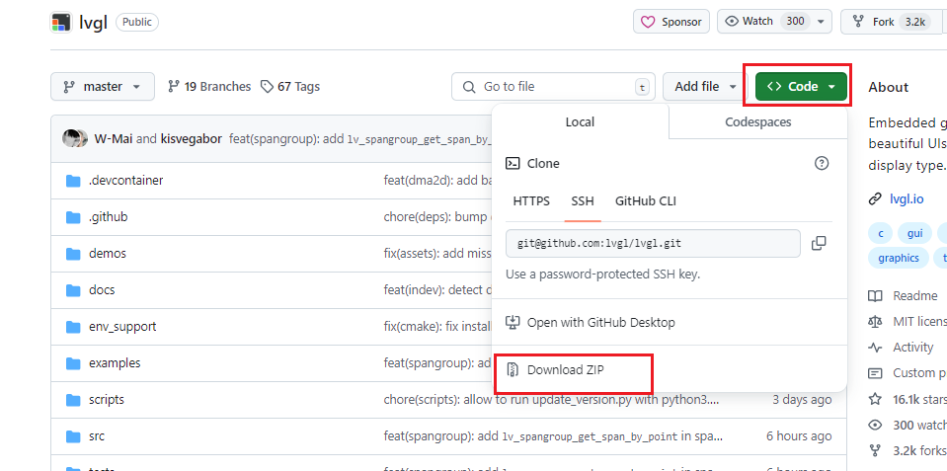Open the latest commit message feat(spangroup)
The width and height of the screenshot is (947, 471).
click(360, 139)
